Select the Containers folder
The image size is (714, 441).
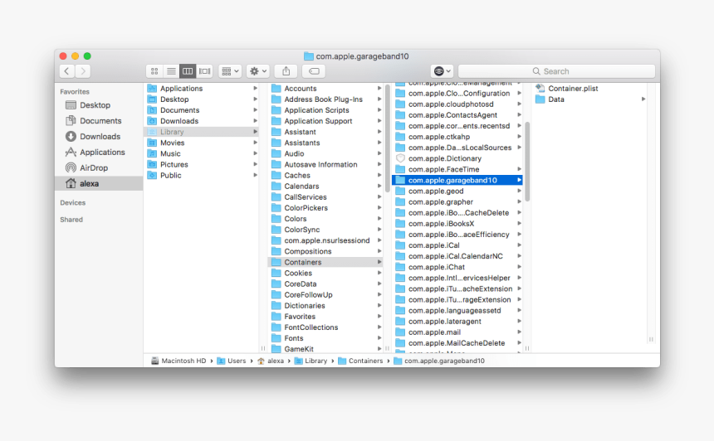(x=325, y=262)
